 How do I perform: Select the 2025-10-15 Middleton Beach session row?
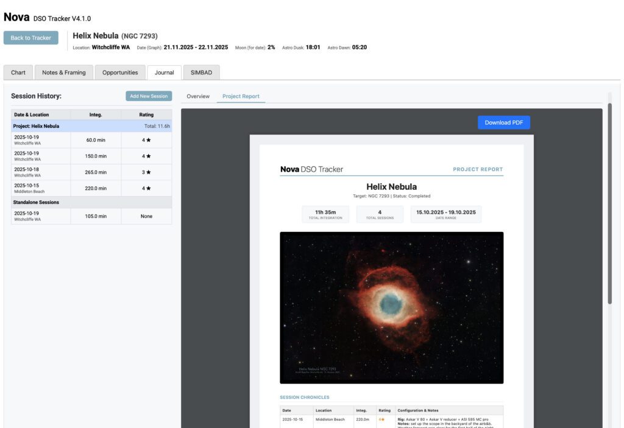pos(61,188)
